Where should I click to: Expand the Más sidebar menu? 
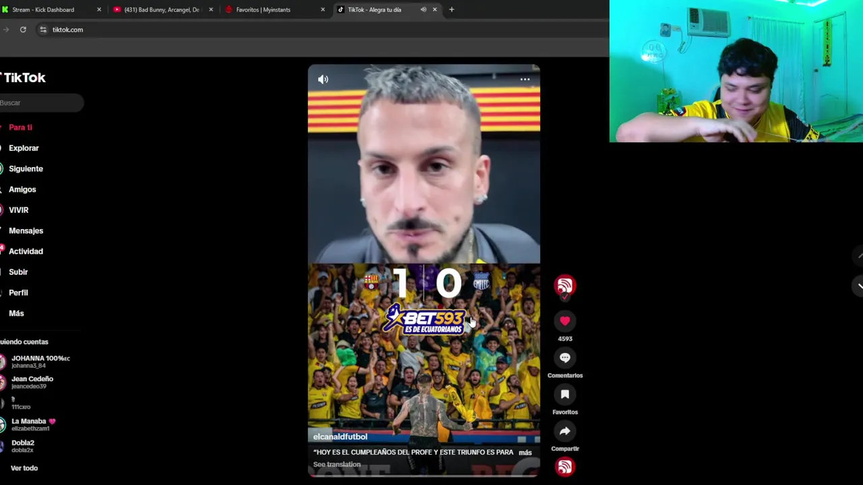(x=16, y=313)
